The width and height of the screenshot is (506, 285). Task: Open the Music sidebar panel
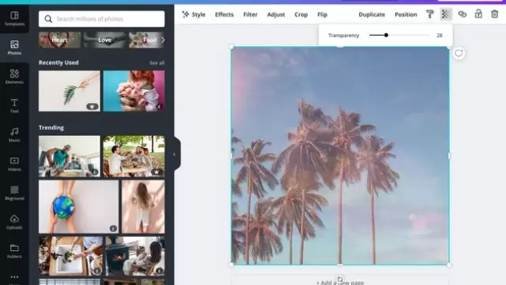point(14,135)
